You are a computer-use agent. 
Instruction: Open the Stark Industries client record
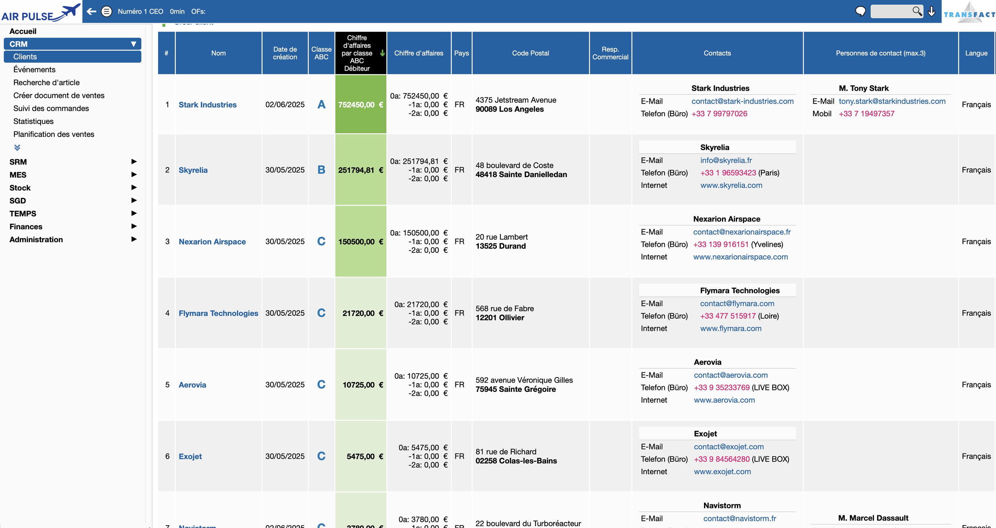pos(207,104)
